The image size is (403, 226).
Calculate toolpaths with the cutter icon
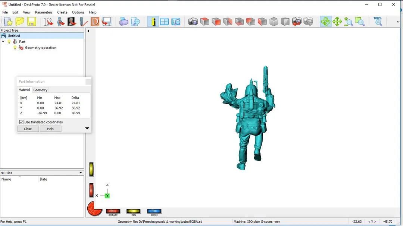coord(83,22)
